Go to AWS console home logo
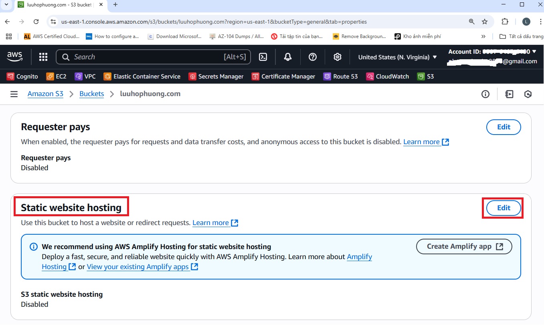Viewport: 544px width, 336px height. 15,57
